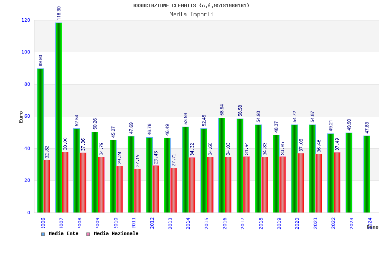Click the green 2008 bar labeled 52.54

click(x=77, y=170)
